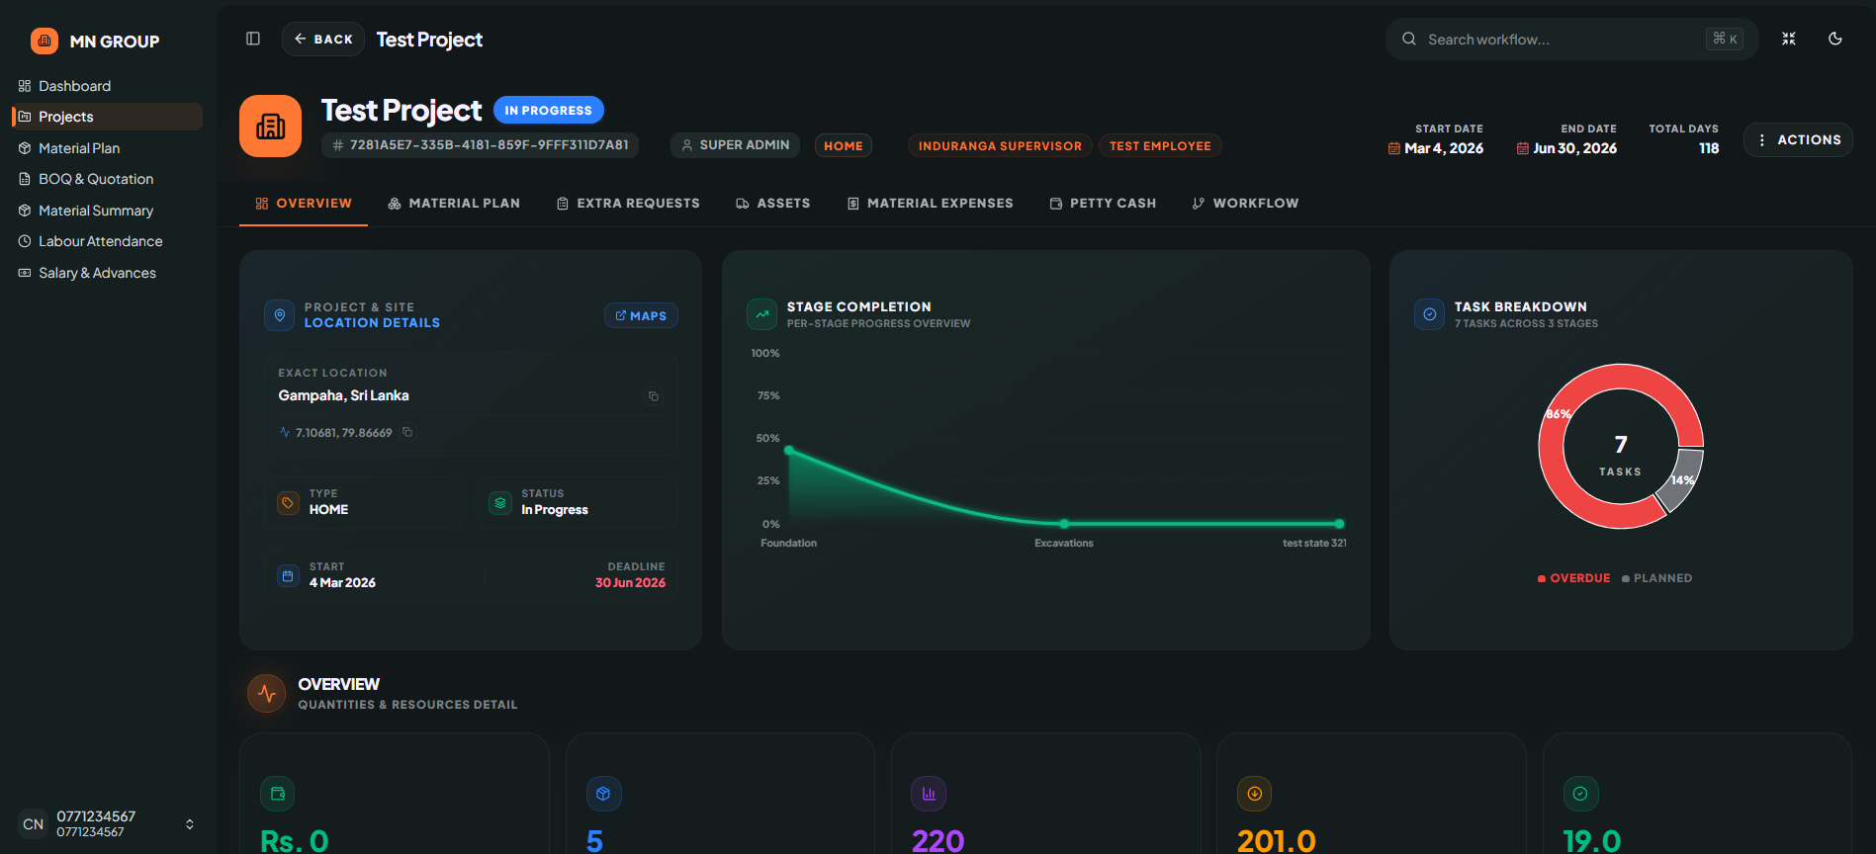Toggle OVERDUE legend item
Screen dimensions: 1876x854
coord(1573,578)
